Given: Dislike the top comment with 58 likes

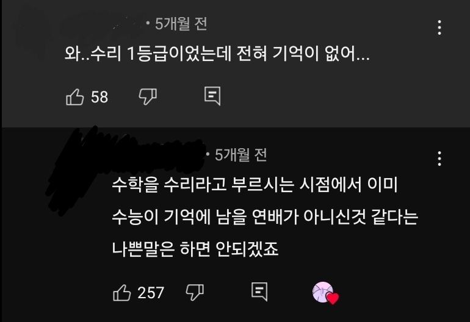Looking at the screenshot, I should point(148,97).
